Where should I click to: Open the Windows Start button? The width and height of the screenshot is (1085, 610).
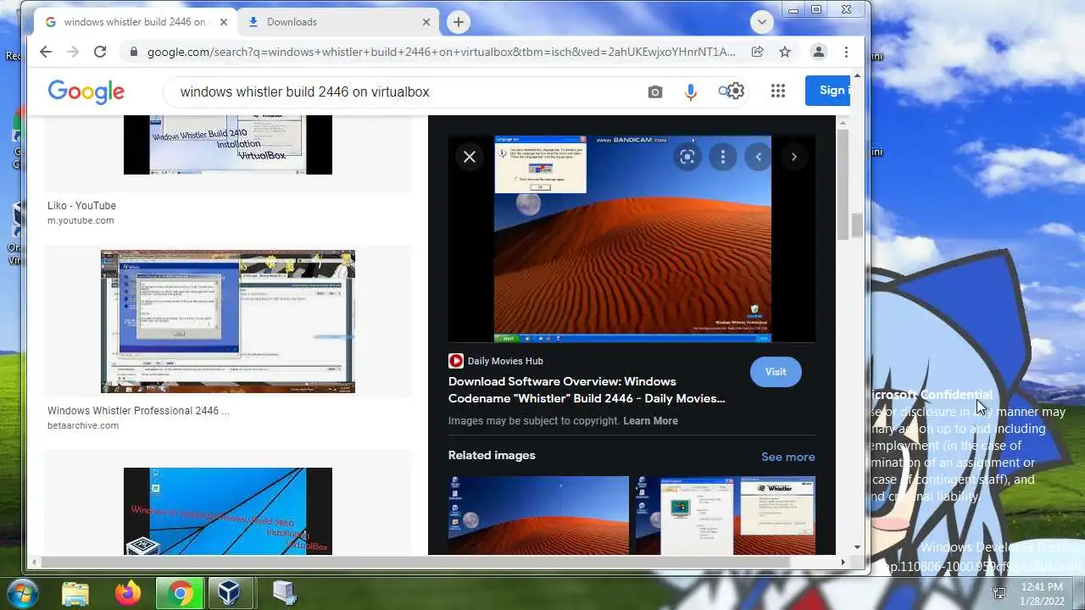point(23,592)
